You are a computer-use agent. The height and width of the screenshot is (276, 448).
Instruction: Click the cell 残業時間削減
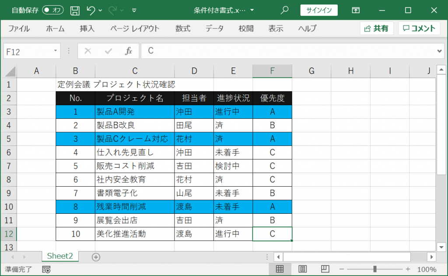pyautogui.click(x=135, y=207)
